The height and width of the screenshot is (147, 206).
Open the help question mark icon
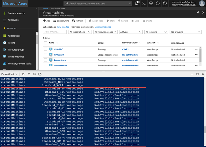click(x=164, y=3)
